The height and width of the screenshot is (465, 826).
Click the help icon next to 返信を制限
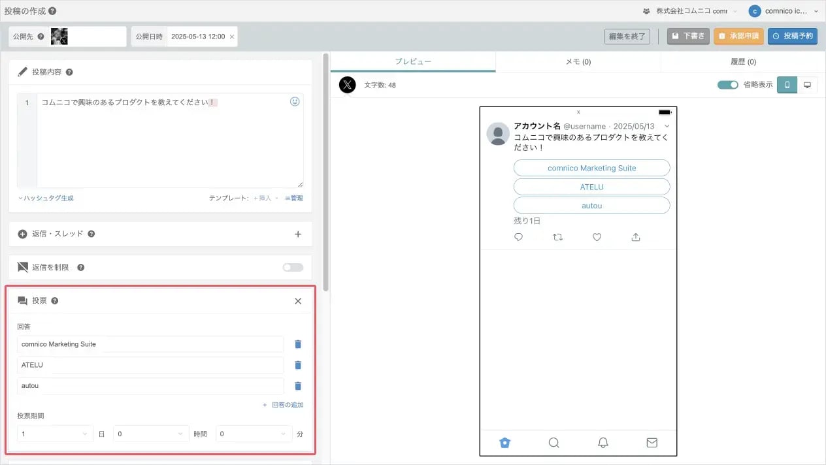tap(81, 267)
